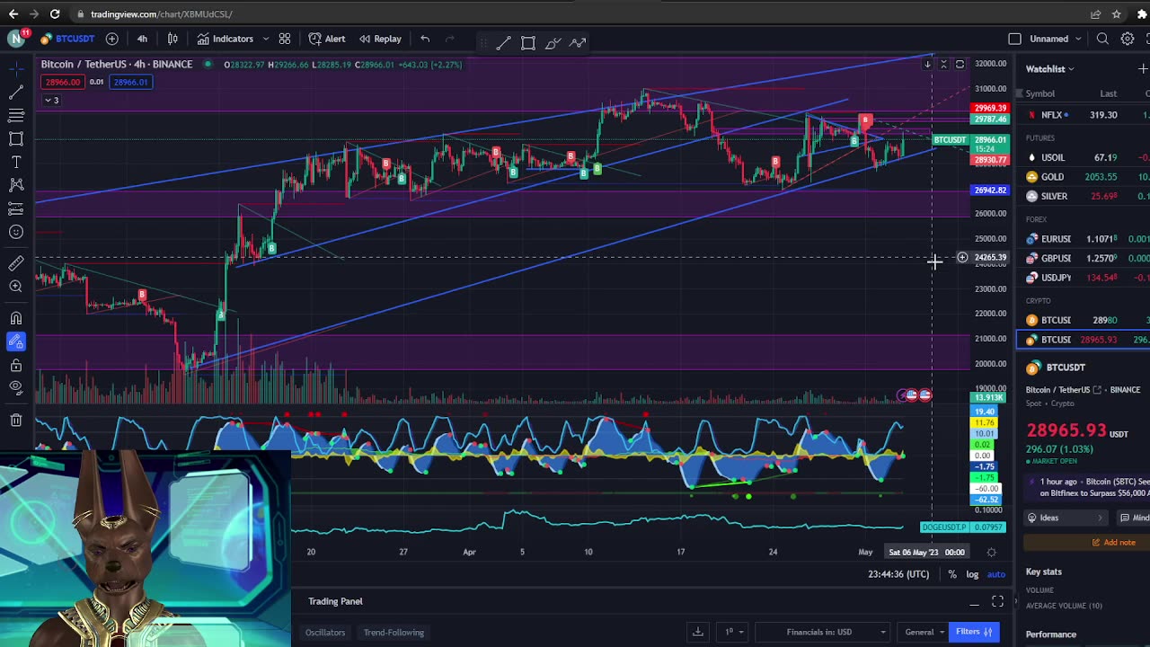
Task: Open the Financials in: USD dropdown
Action: click(824, 633)
